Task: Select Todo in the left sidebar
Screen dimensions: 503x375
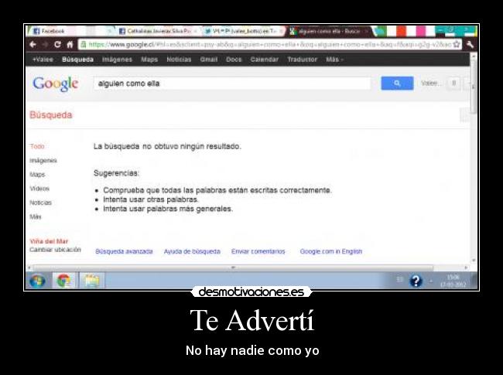Action: point(37,146)
